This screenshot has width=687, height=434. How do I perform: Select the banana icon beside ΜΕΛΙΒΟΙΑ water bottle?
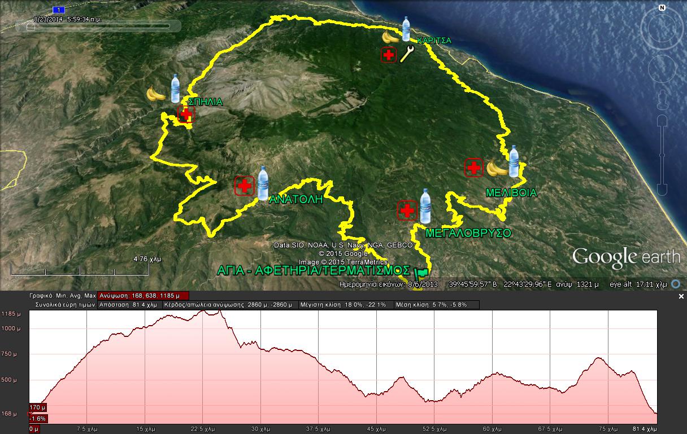point(497,167)
